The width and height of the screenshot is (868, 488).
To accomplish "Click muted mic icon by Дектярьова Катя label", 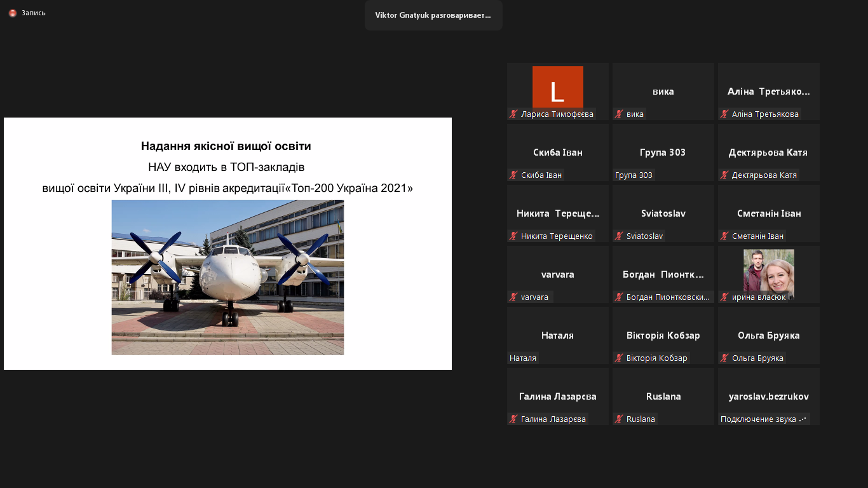I will coord(724,175).
